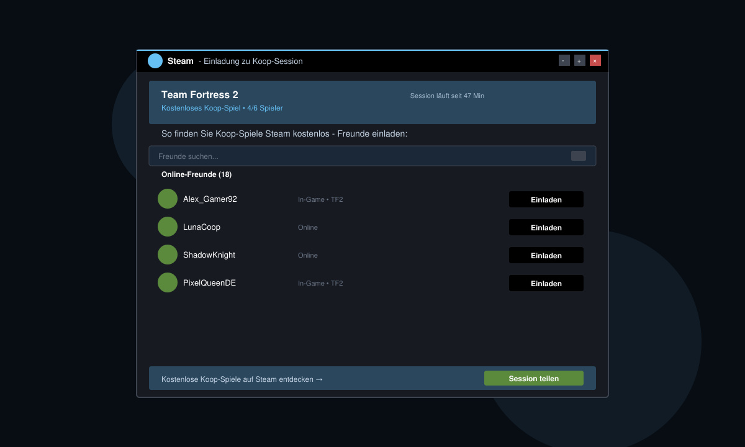Invite ShadowKnight with Einladen button
Screen dimensions: 745x447
pos(546,255)
